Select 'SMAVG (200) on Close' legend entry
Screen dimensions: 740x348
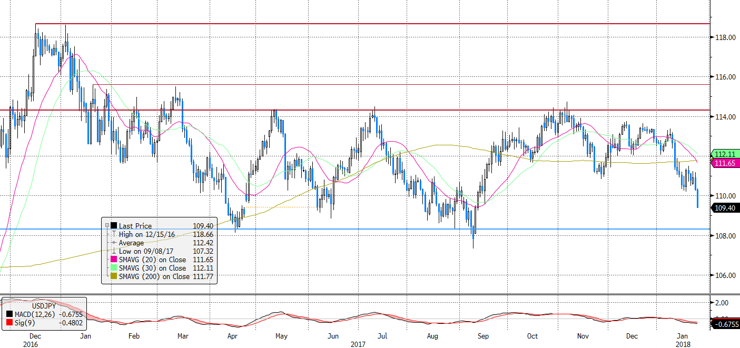pyautogui.click(x=154, y=276)
